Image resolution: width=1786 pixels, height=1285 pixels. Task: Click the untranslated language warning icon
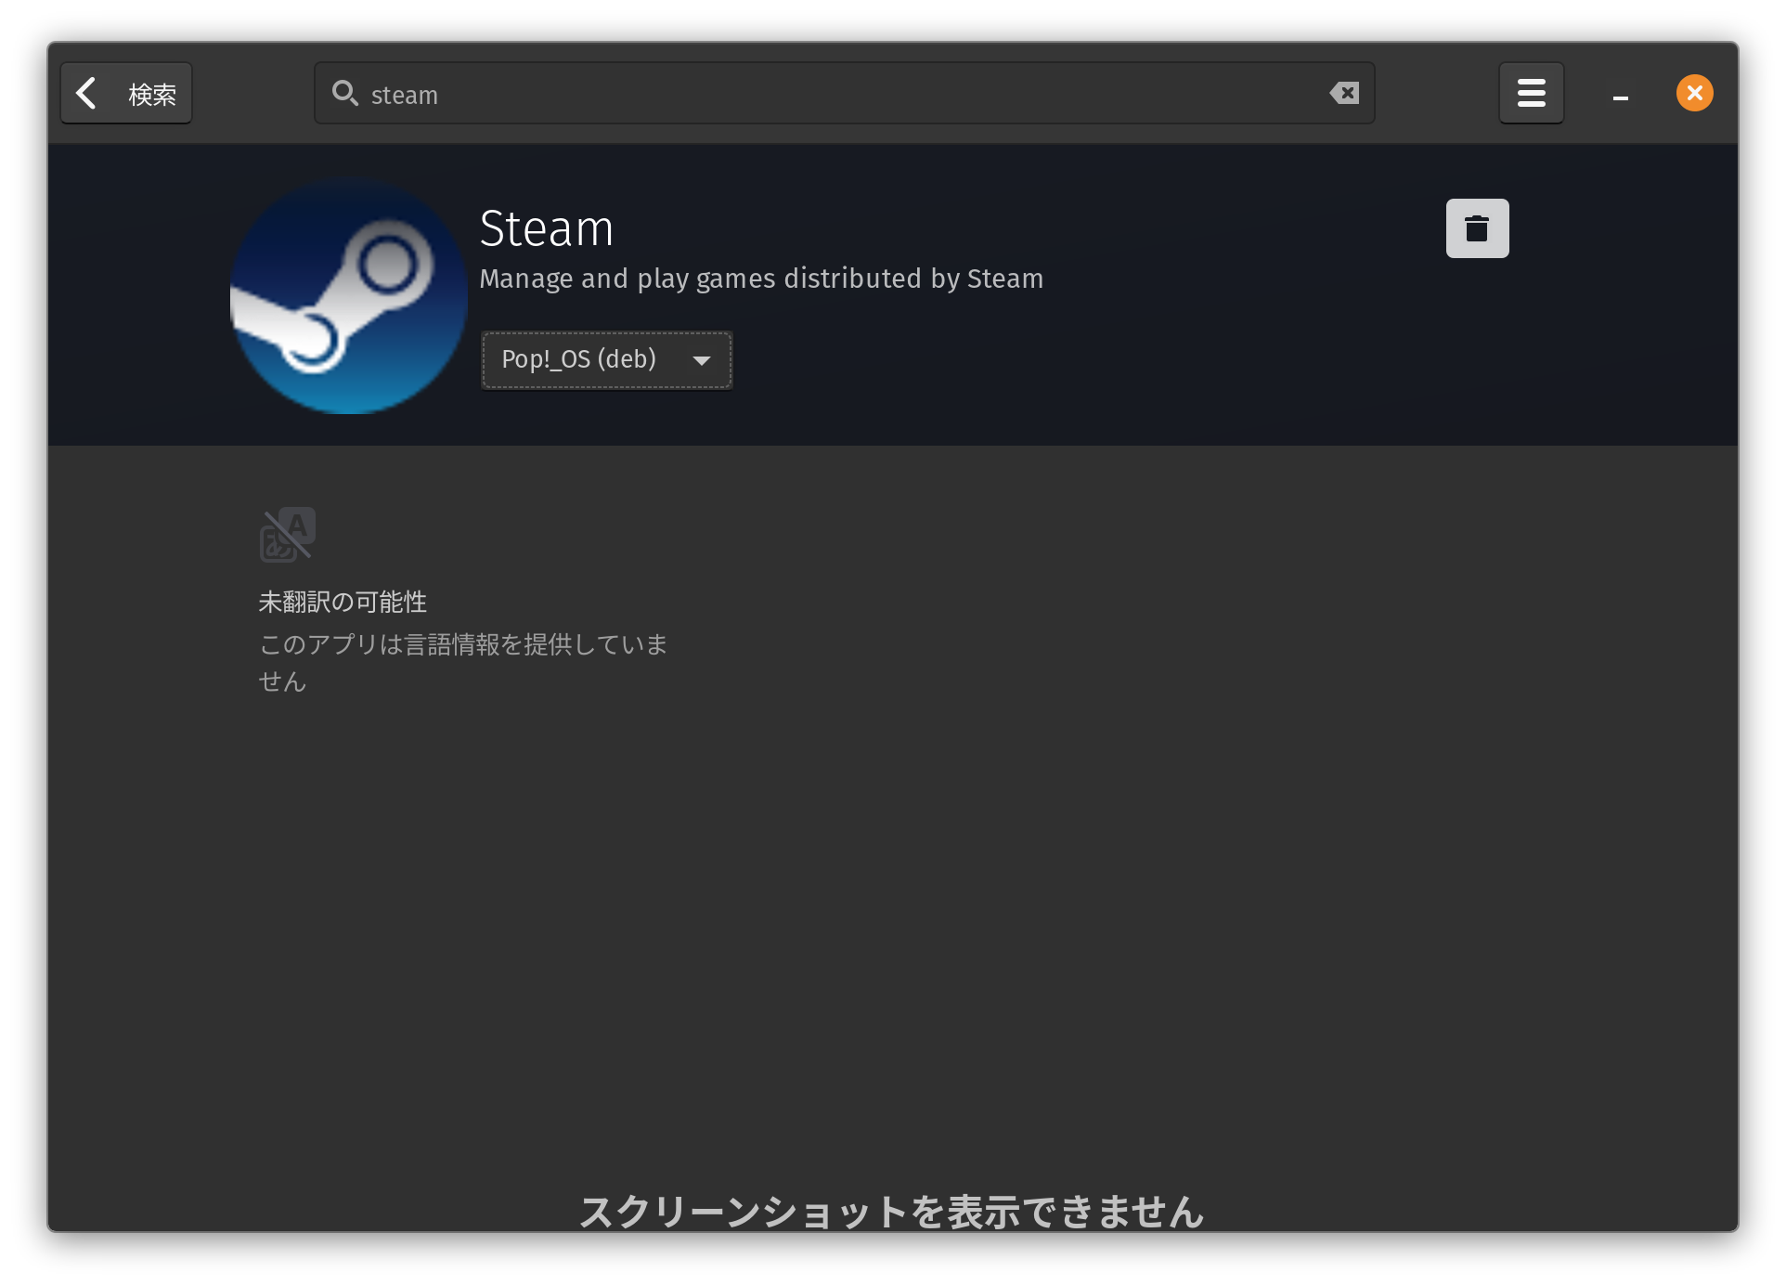click(x=287, y=534)
